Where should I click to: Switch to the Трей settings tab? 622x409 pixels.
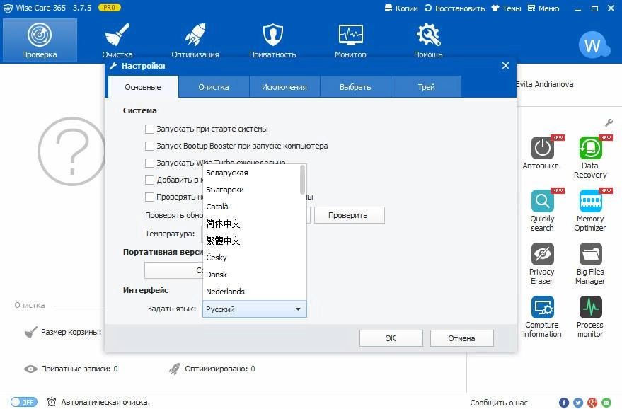coord(426,87)
